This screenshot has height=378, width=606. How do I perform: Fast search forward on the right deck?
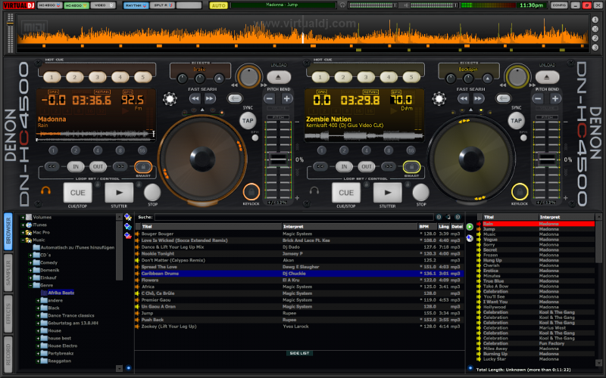pyautogui.click(x=478, y=98)
